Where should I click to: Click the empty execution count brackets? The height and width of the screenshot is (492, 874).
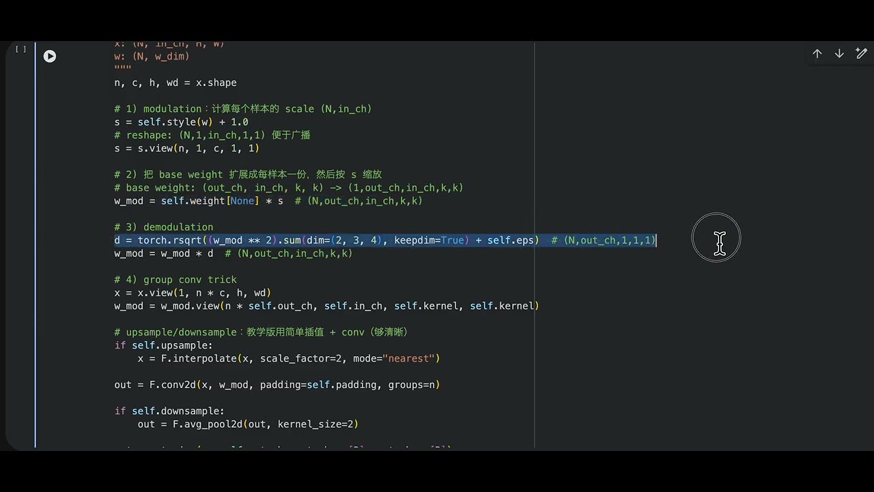[20, 49]
